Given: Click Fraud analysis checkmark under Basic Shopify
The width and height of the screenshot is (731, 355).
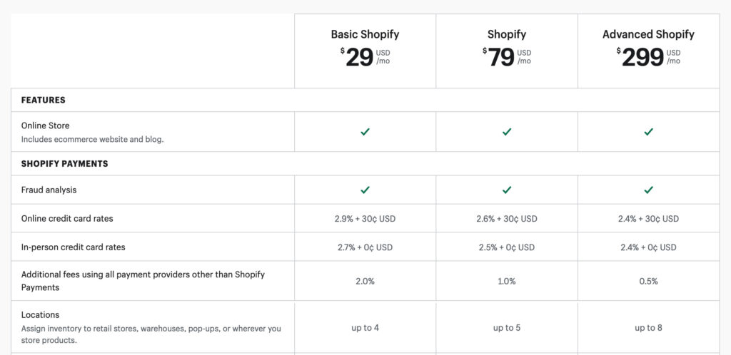Looking at the screenshot, I should 365,190.
